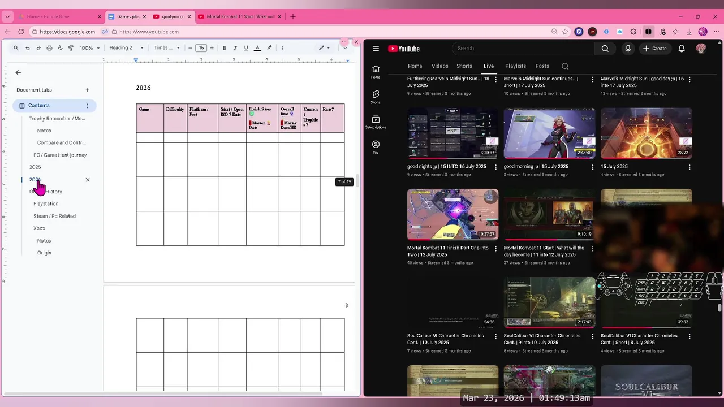724x407 pixels.
Task: Go to Playstation heading in outline
Action: [x=46, y=203]
